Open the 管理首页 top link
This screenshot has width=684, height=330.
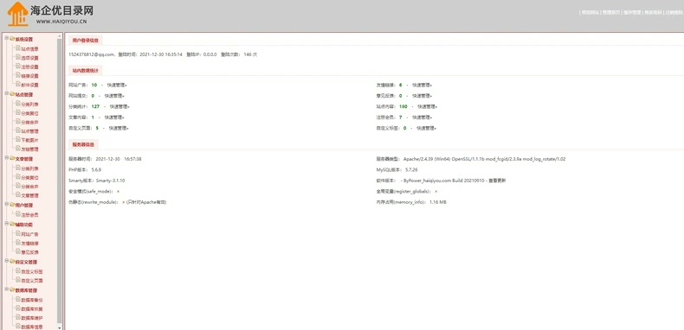click(611, 13)
